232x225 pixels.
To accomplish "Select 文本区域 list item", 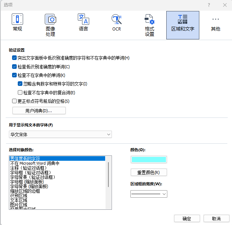I will [x=58, y=200].
